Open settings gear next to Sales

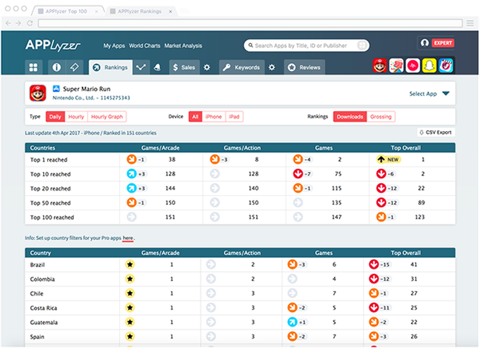pyautogui.click(x=207, y=67)
